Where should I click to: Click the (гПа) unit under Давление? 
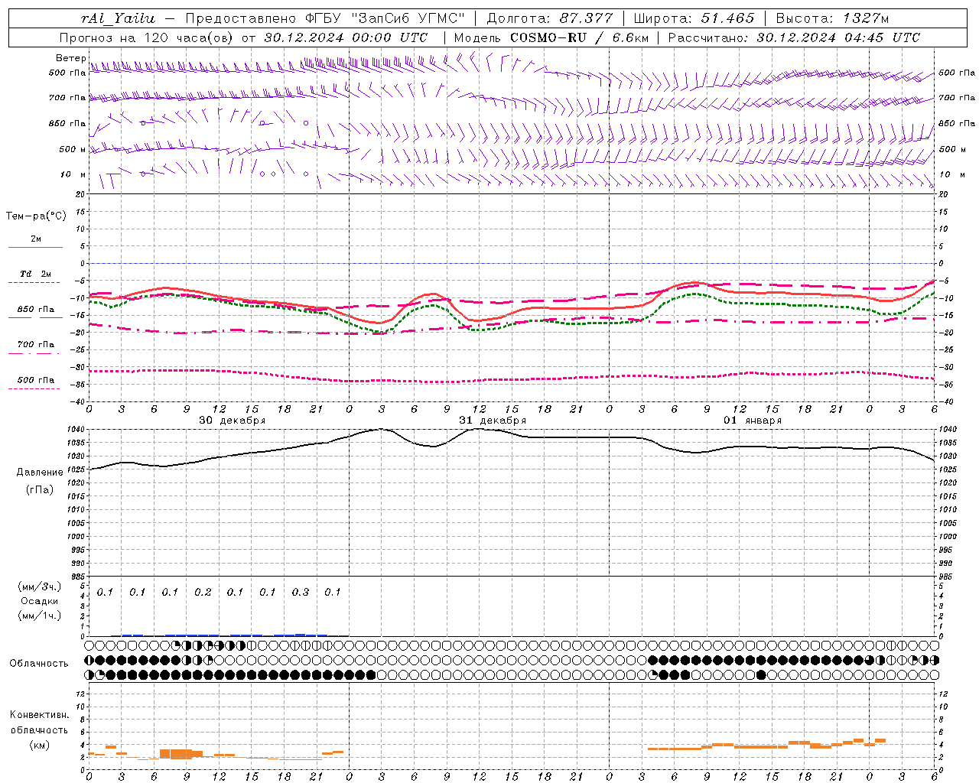point(40,490)
